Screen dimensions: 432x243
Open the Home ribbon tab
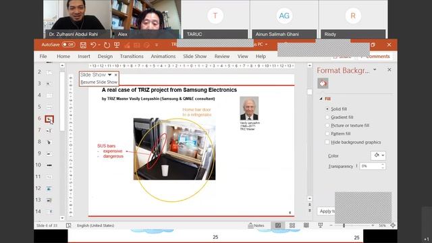(x=63, y=56)
